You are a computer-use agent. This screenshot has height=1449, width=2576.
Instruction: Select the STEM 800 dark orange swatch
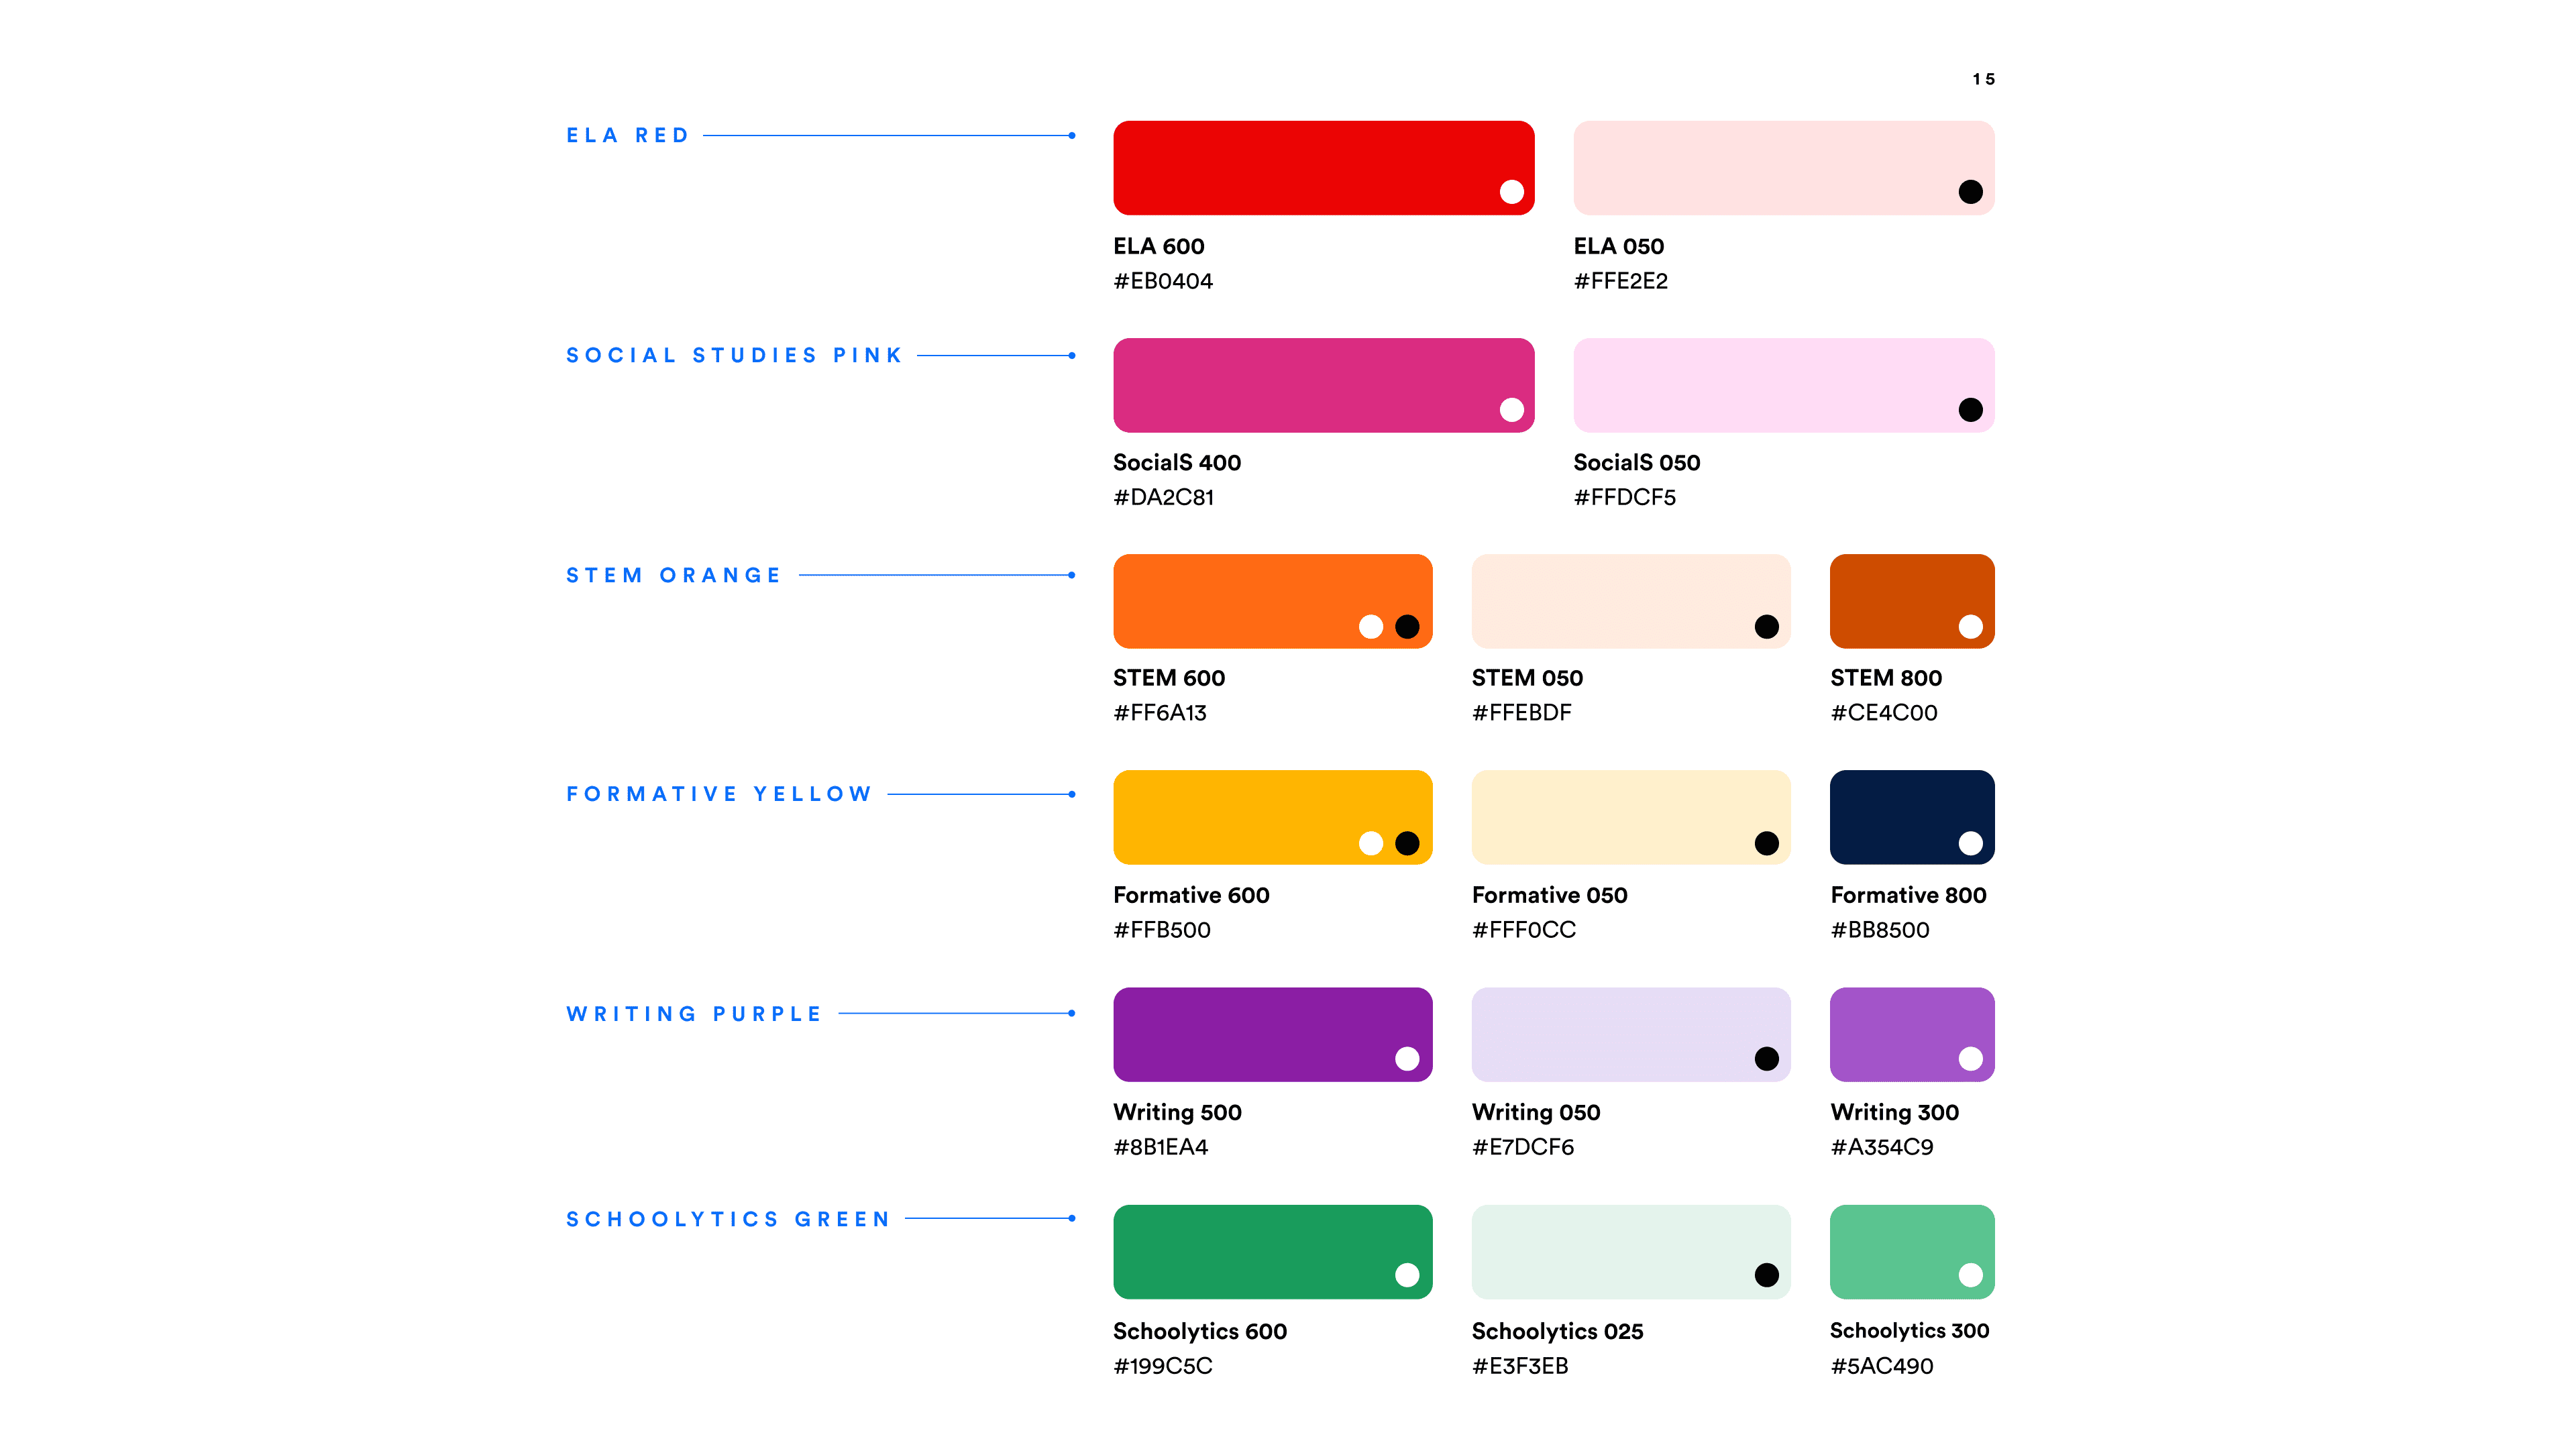(1912, 601)
